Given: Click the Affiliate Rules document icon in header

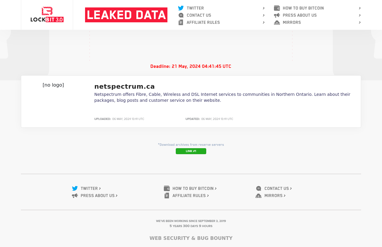Looking at the screenshot, I should [x=181, y=22].
